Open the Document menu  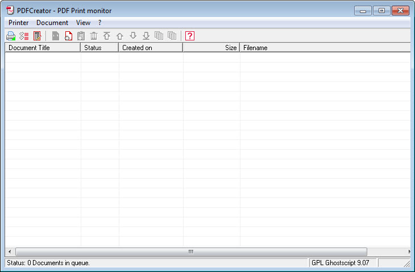pyautogui.click(x=52, y=23)
